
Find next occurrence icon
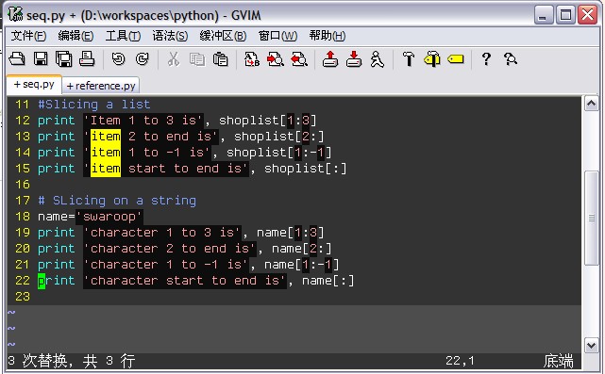[276, 59]
